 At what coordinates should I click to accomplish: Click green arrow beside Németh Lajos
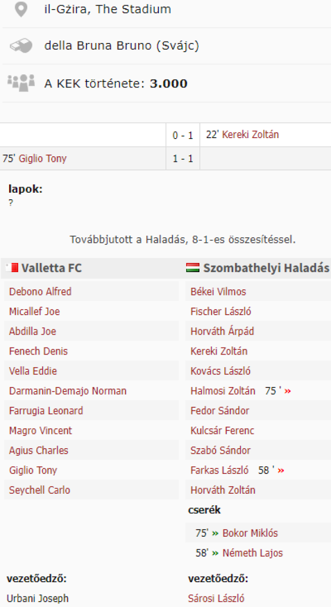(215, 553)
